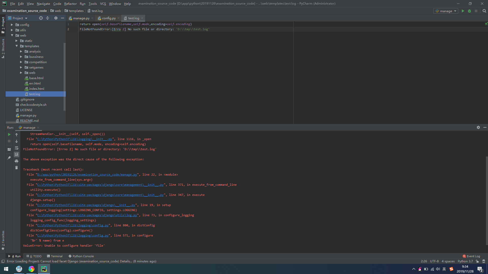The height and width of the screenshot is (274, 488).
Task: Open Windows Start menu
Action: point(6,269)
